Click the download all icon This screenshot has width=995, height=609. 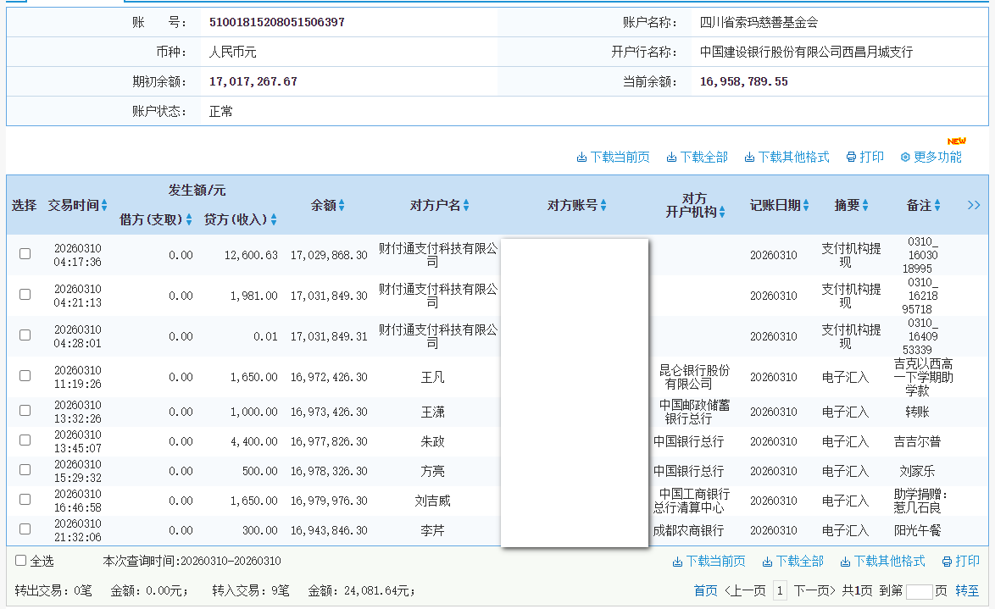(x=696, y=157)
